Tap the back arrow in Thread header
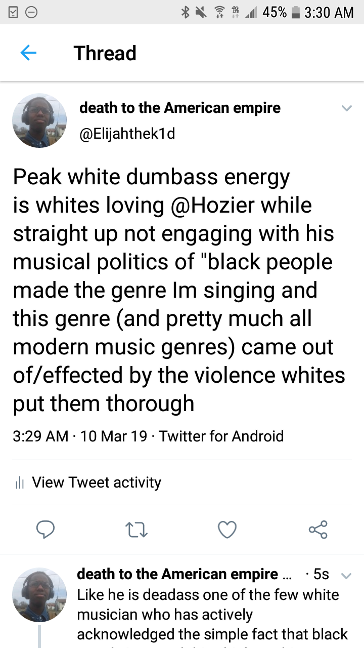Screen dimensions: 364x648 pyautogui.click(x=28, y=53)
